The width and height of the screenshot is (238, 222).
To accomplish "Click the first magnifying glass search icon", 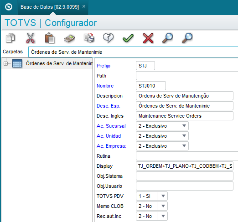I will click(167, 38).
